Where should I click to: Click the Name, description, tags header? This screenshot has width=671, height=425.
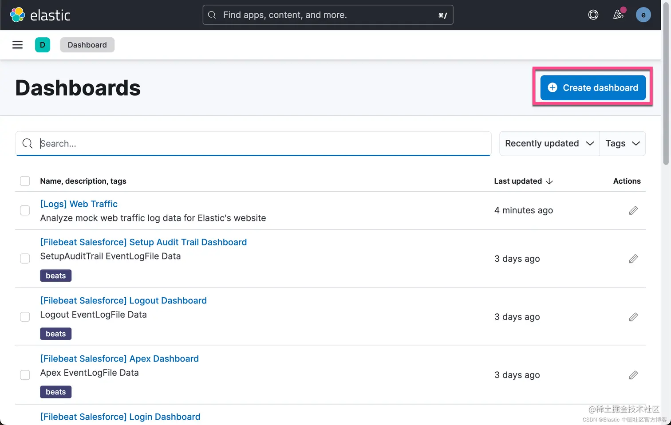pyautogui.click(x=83, y=181)
